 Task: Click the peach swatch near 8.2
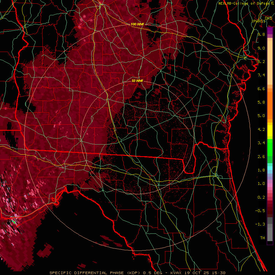(270, 62)
